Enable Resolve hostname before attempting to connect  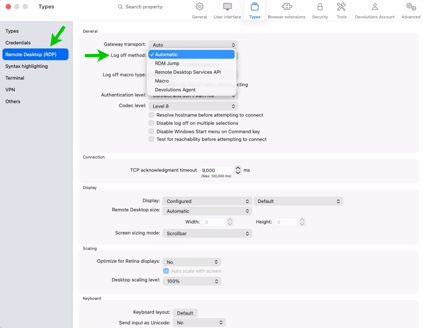152,115
